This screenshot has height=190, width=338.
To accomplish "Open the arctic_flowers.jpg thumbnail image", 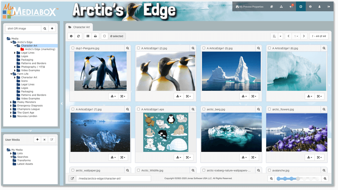I will coord(297,132).
